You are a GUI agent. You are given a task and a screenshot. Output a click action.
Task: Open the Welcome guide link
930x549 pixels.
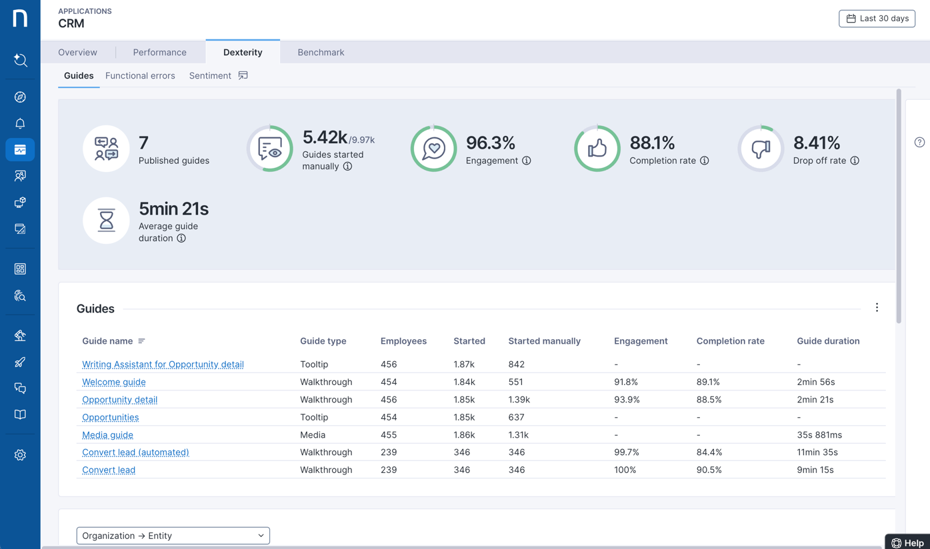coord(114,382)
